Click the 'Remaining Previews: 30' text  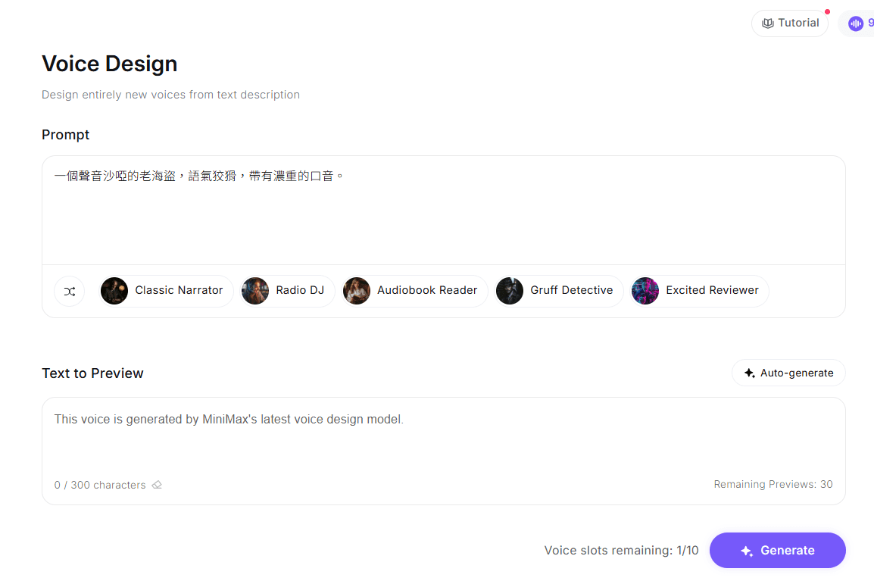pos(773,484)
